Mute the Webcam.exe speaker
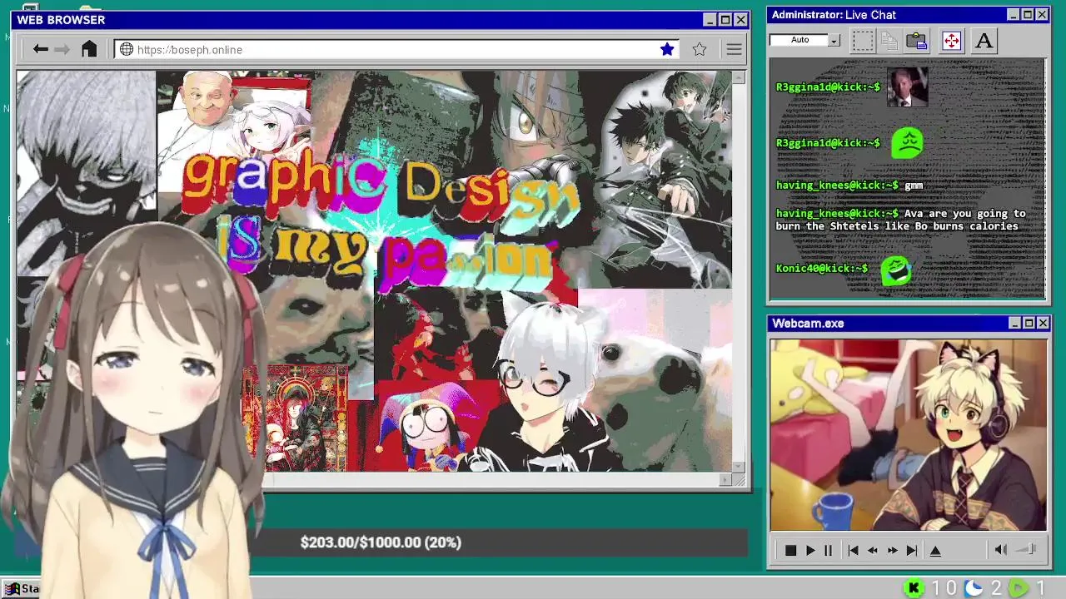 pos(1000,550)
